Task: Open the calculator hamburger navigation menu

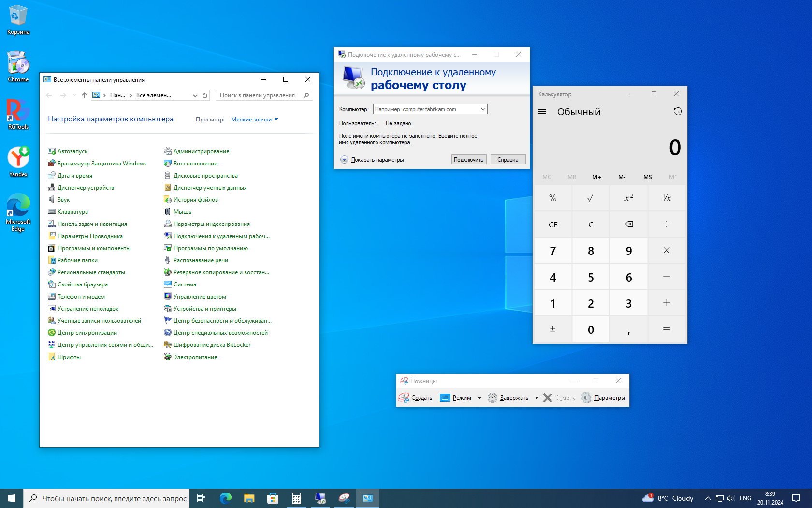Action: point(542,112)
